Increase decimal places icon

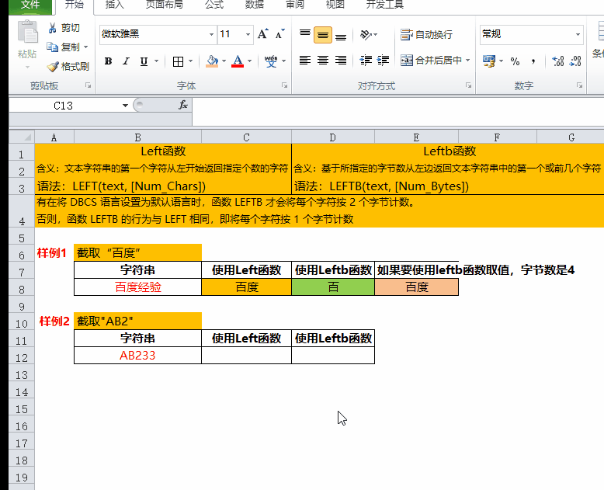click(x=557, y=61)
